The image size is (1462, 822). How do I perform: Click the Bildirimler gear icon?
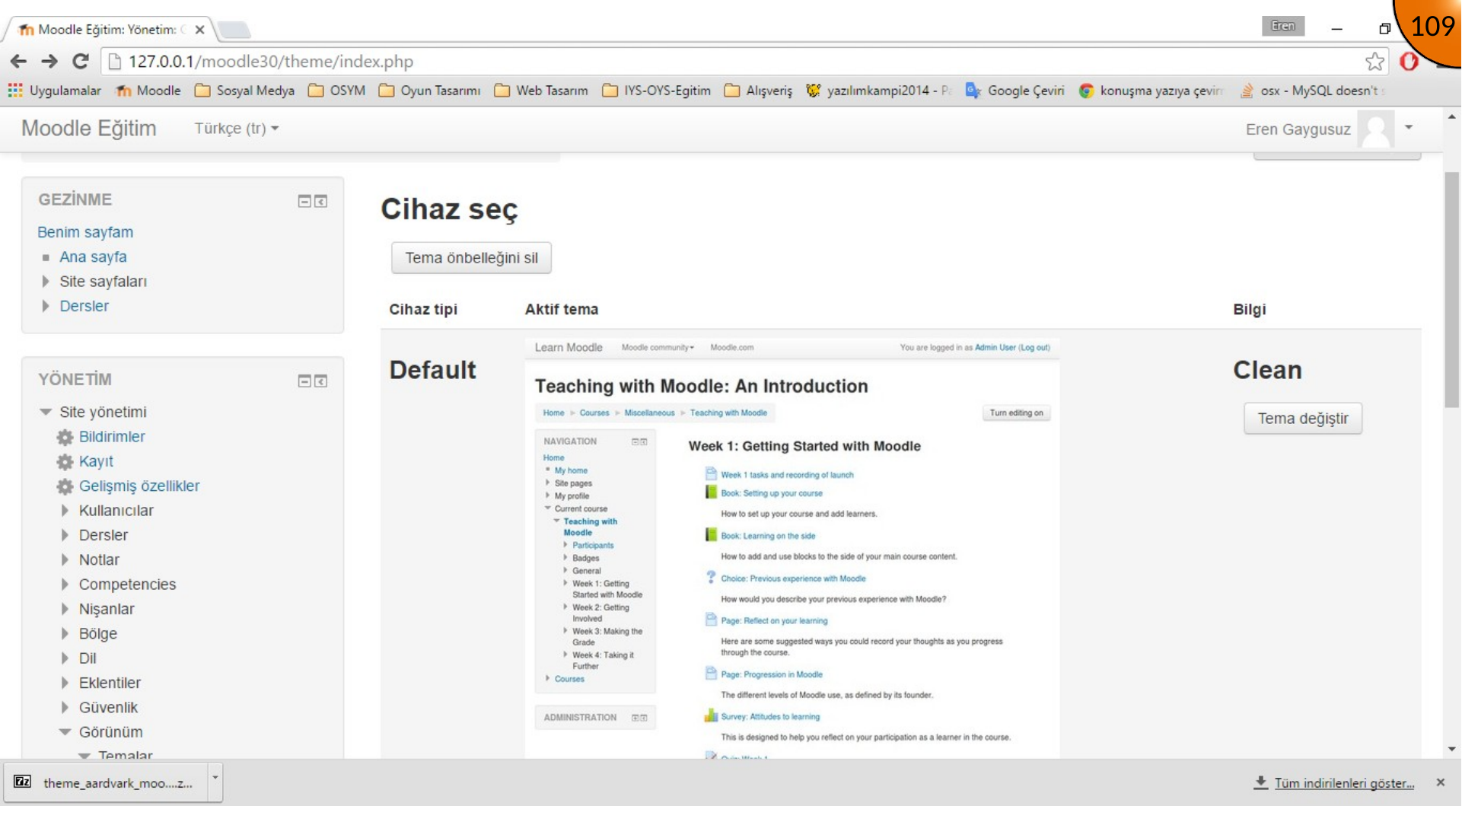[x=65, y=437]
